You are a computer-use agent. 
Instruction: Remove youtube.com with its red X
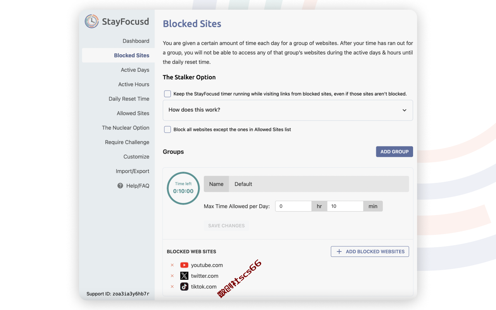tap(172, 265)
